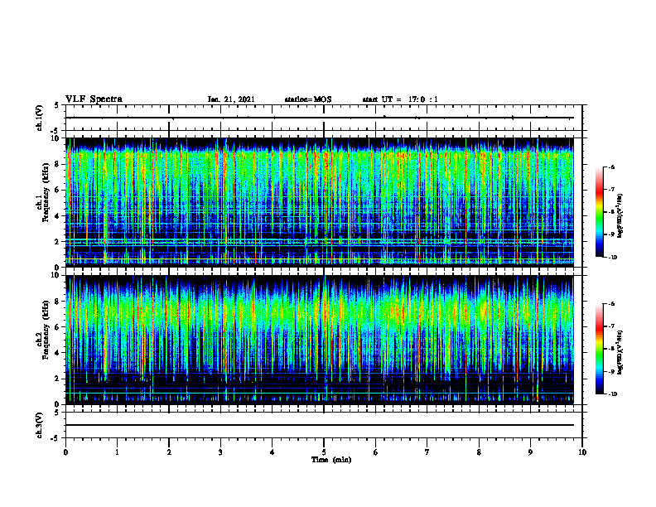Click inside the ch.2 spectrogram panel
Viewport: 656px width, 507px height.
click(320, 340)
